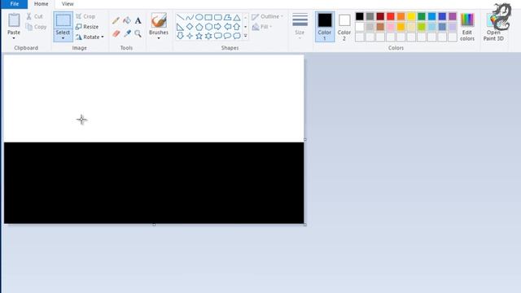521x293 pixels.
Task: Choose the Hexagon shape
Action: coord(208,27)
